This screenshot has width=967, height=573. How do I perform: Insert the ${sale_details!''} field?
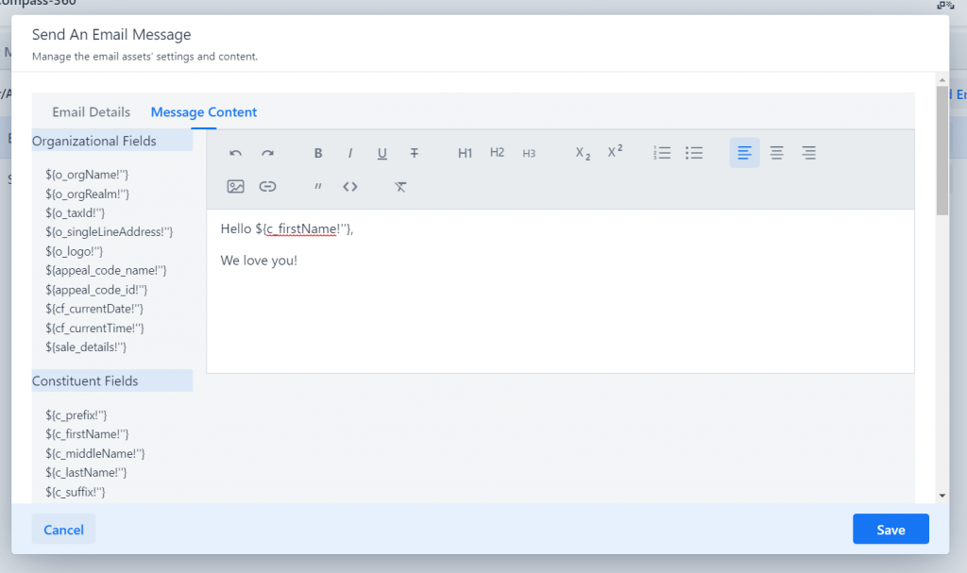[86, 346]
